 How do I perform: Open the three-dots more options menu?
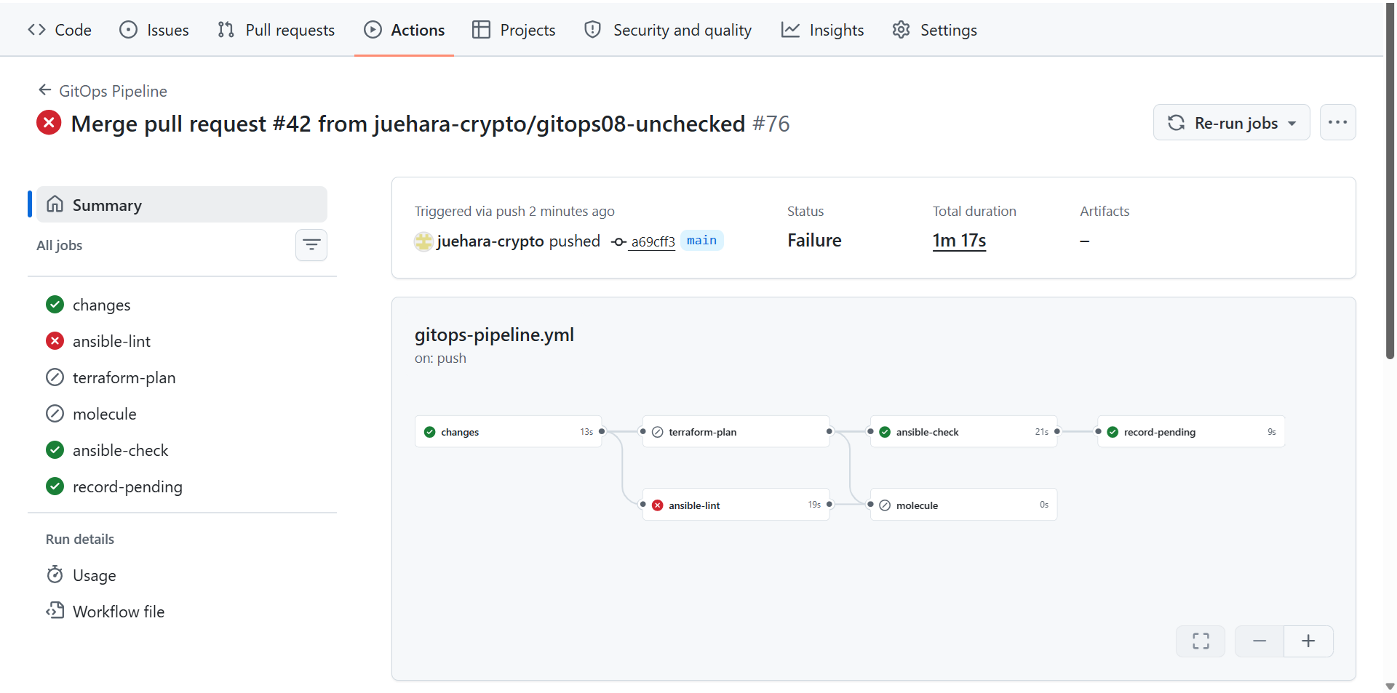pos(1337,123)
